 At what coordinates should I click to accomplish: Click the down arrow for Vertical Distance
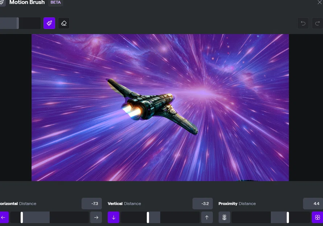113,217
